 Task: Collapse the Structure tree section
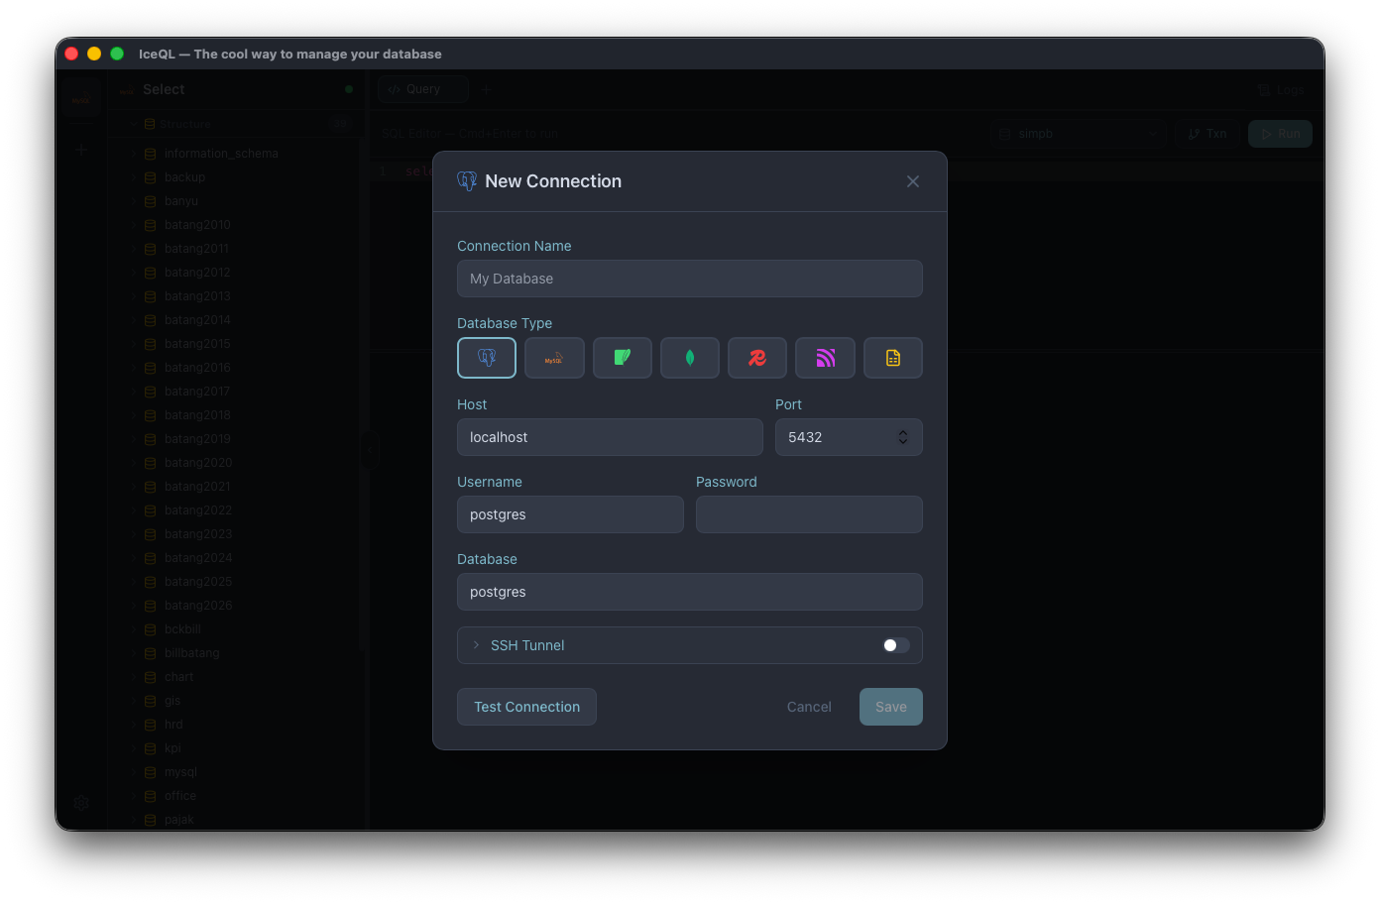click(132, 124)
